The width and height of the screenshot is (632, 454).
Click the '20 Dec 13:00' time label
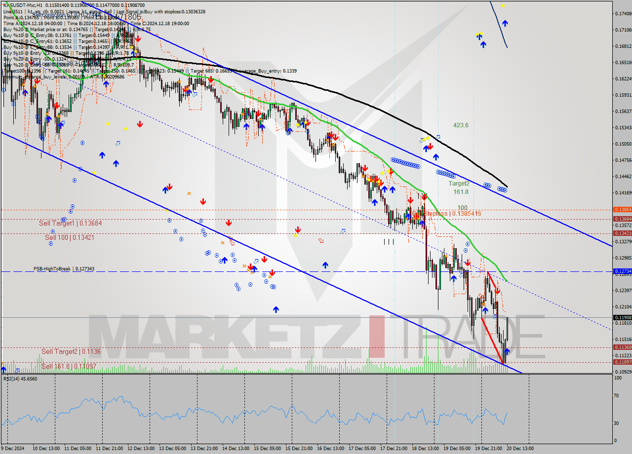click(x=520, y=448)
